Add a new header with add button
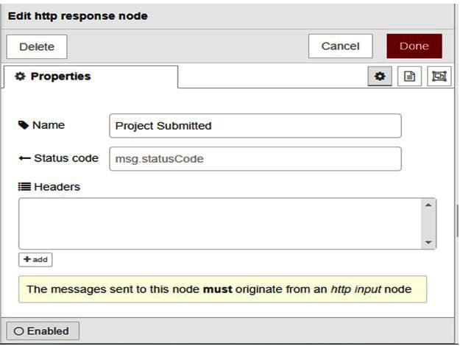Viewport: 460px width, 346px height. (x=35, y=260)
